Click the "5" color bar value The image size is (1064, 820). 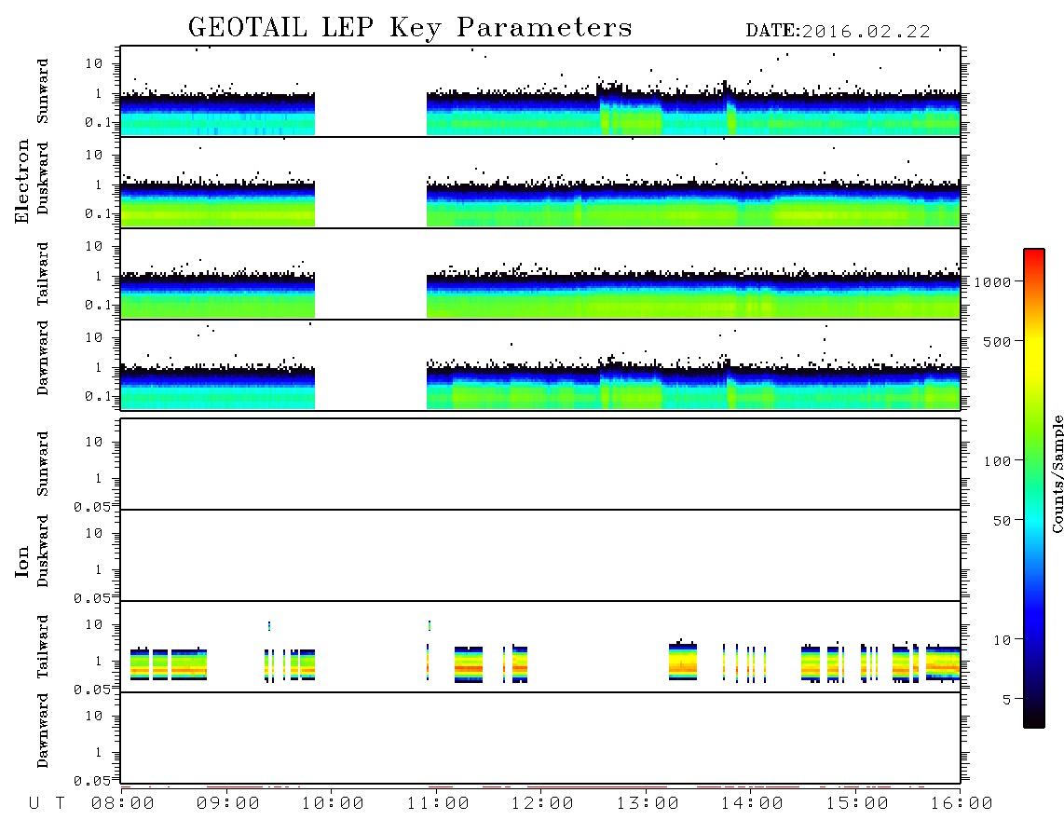[x=1007, y=699]
